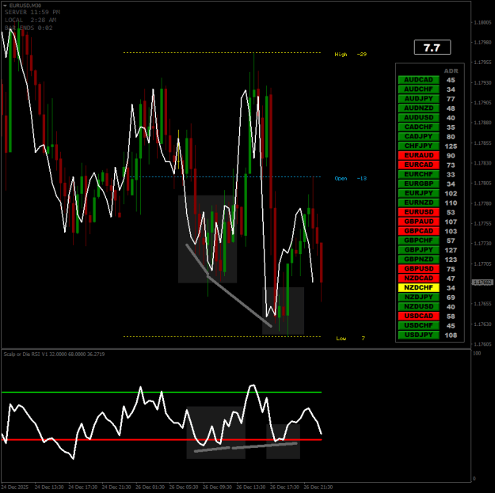Screen dimensions: 495x493
Task: Click the 7.7 value box
Action: 432,47
